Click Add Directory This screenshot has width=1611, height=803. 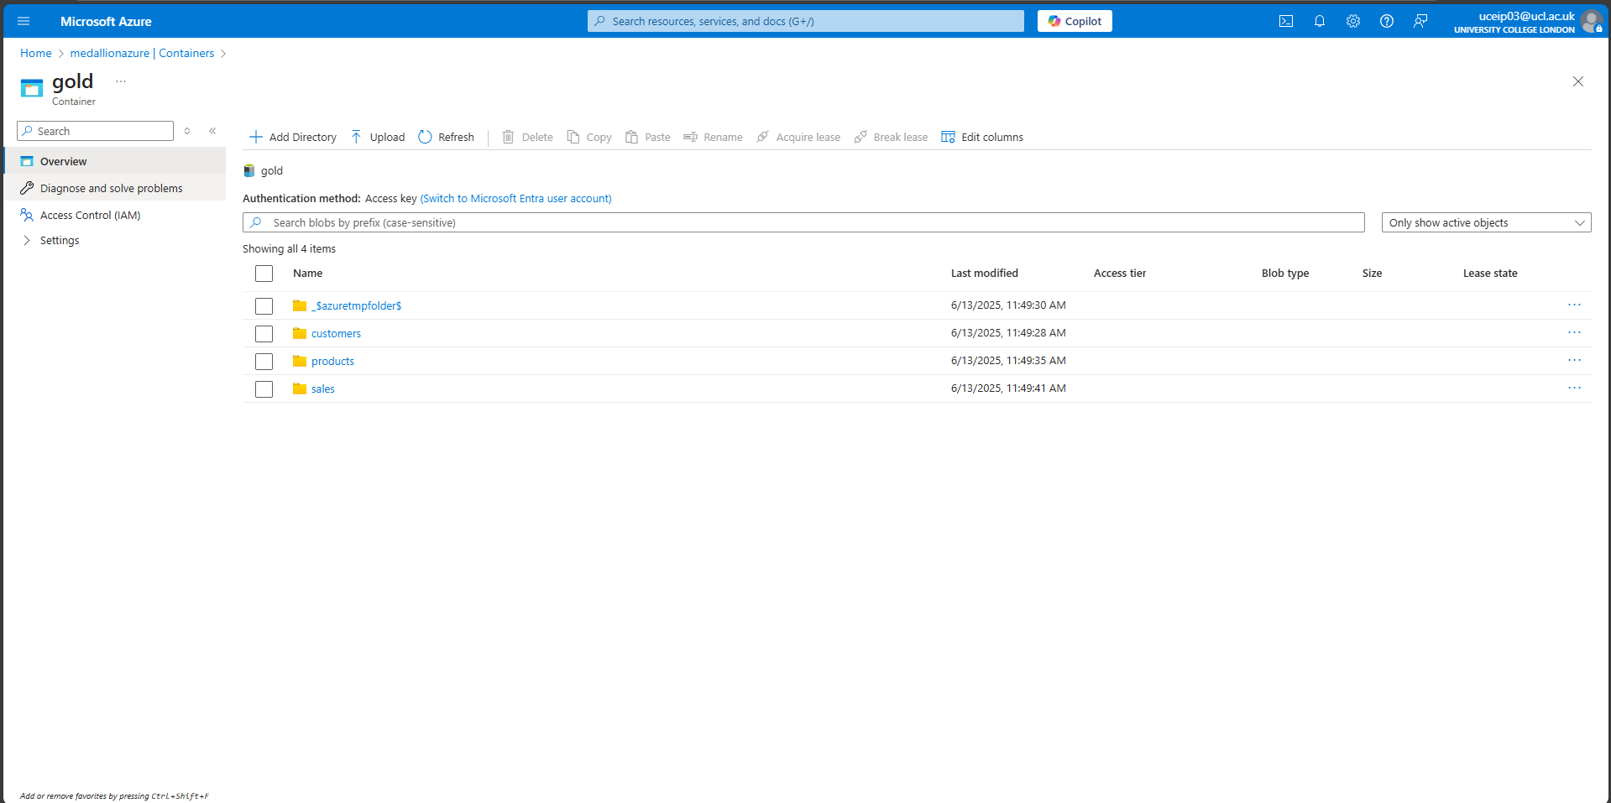tap(293, 137)
